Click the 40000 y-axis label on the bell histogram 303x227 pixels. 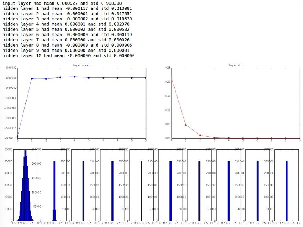click(8, 173)
